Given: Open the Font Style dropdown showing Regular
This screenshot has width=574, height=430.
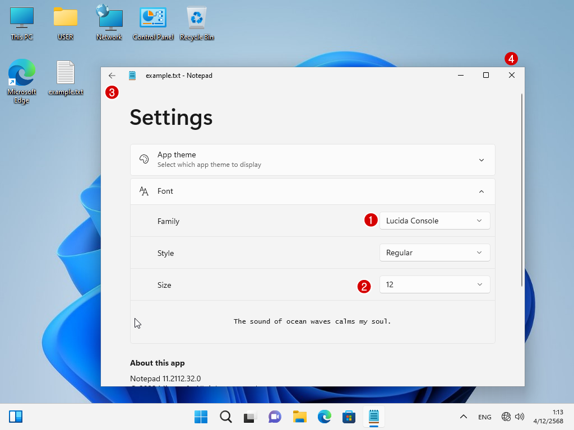Looking at the screenshot, I should (434, 253).
